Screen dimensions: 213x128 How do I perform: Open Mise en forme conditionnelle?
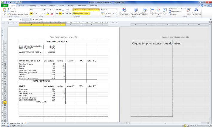pyautogui.click(x=124, y=12)
